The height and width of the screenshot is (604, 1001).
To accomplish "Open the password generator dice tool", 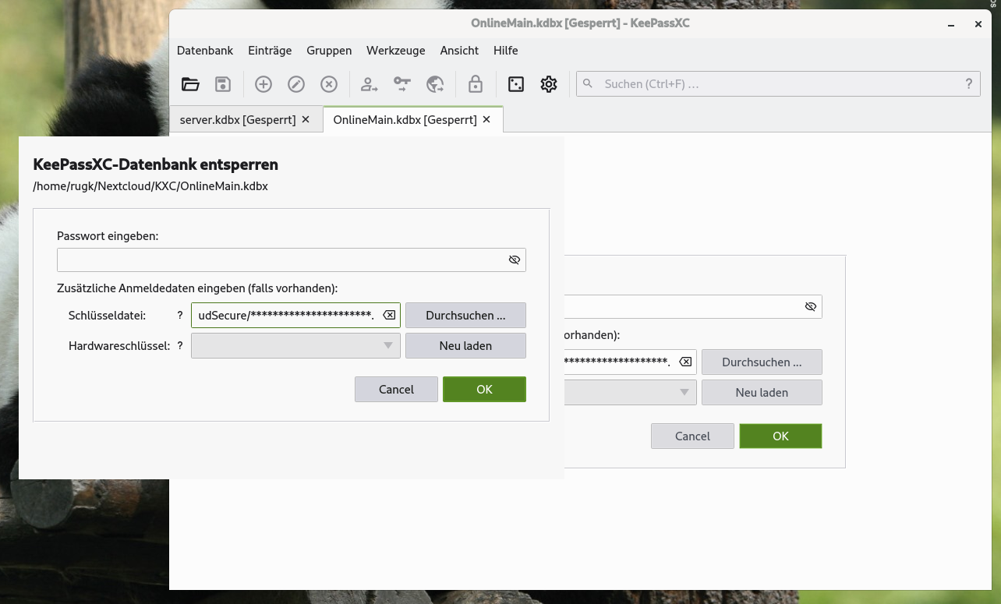I will pyautogui.click(x=515, y=83).
